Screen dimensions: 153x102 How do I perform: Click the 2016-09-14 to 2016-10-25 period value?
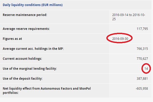click(129, 17)
